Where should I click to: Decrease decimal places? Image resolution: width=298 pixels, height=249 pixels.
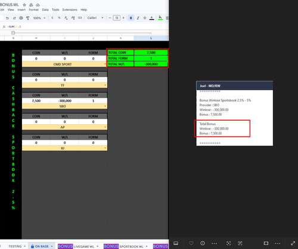pyautogui.click(x=66, y=18)
